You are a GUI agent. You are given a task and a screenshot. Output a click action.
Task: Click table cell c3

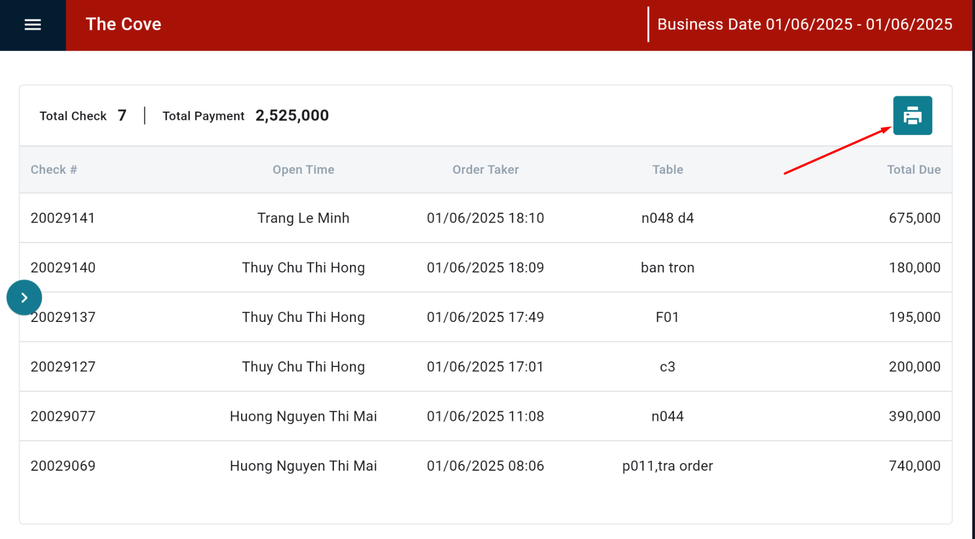pos(668,367)
